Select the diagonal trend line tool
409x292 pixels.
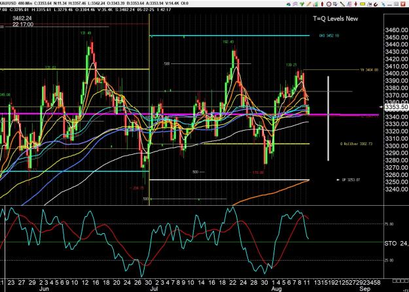(342, 4)
